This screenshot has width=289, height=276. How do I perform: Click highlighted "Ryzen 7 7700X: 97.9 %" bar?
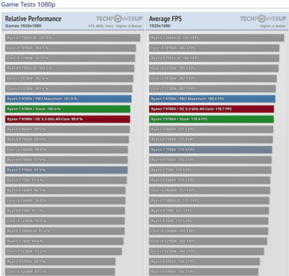[x=66, y=170]
